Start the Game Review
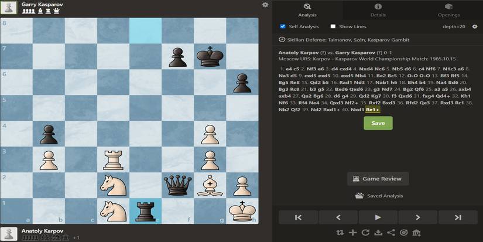483x242 pixels. 378,179
